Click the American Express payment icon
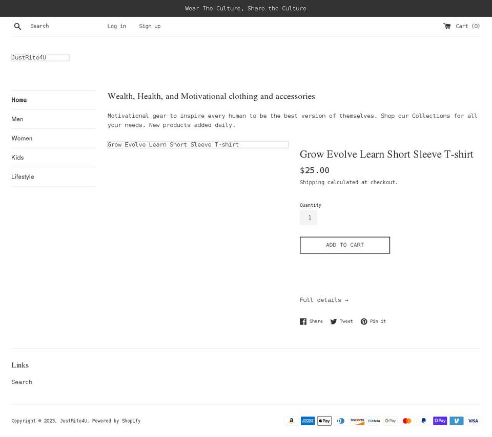This screenshot has height=437, width=492. 308,421
